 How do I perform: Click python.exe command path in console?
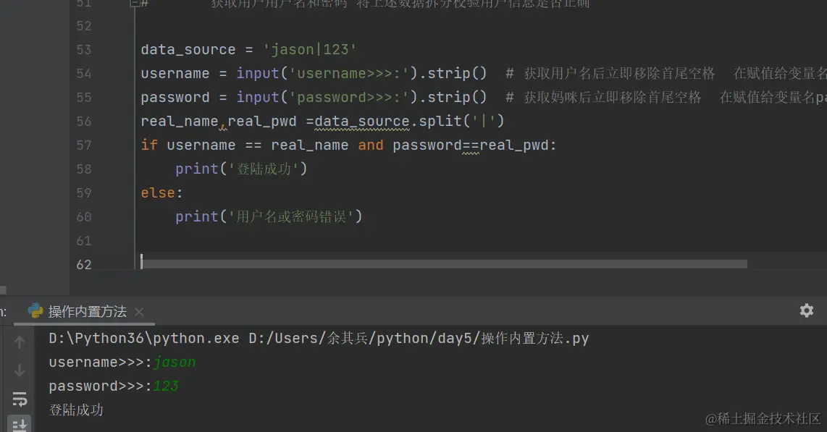[x=144, y=338]
